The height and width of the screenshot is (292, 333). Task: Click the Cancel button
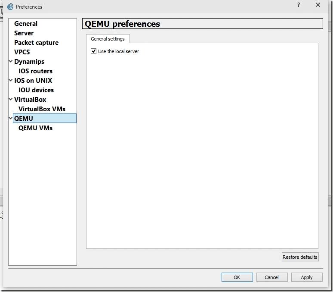click(x=272, y=277)
